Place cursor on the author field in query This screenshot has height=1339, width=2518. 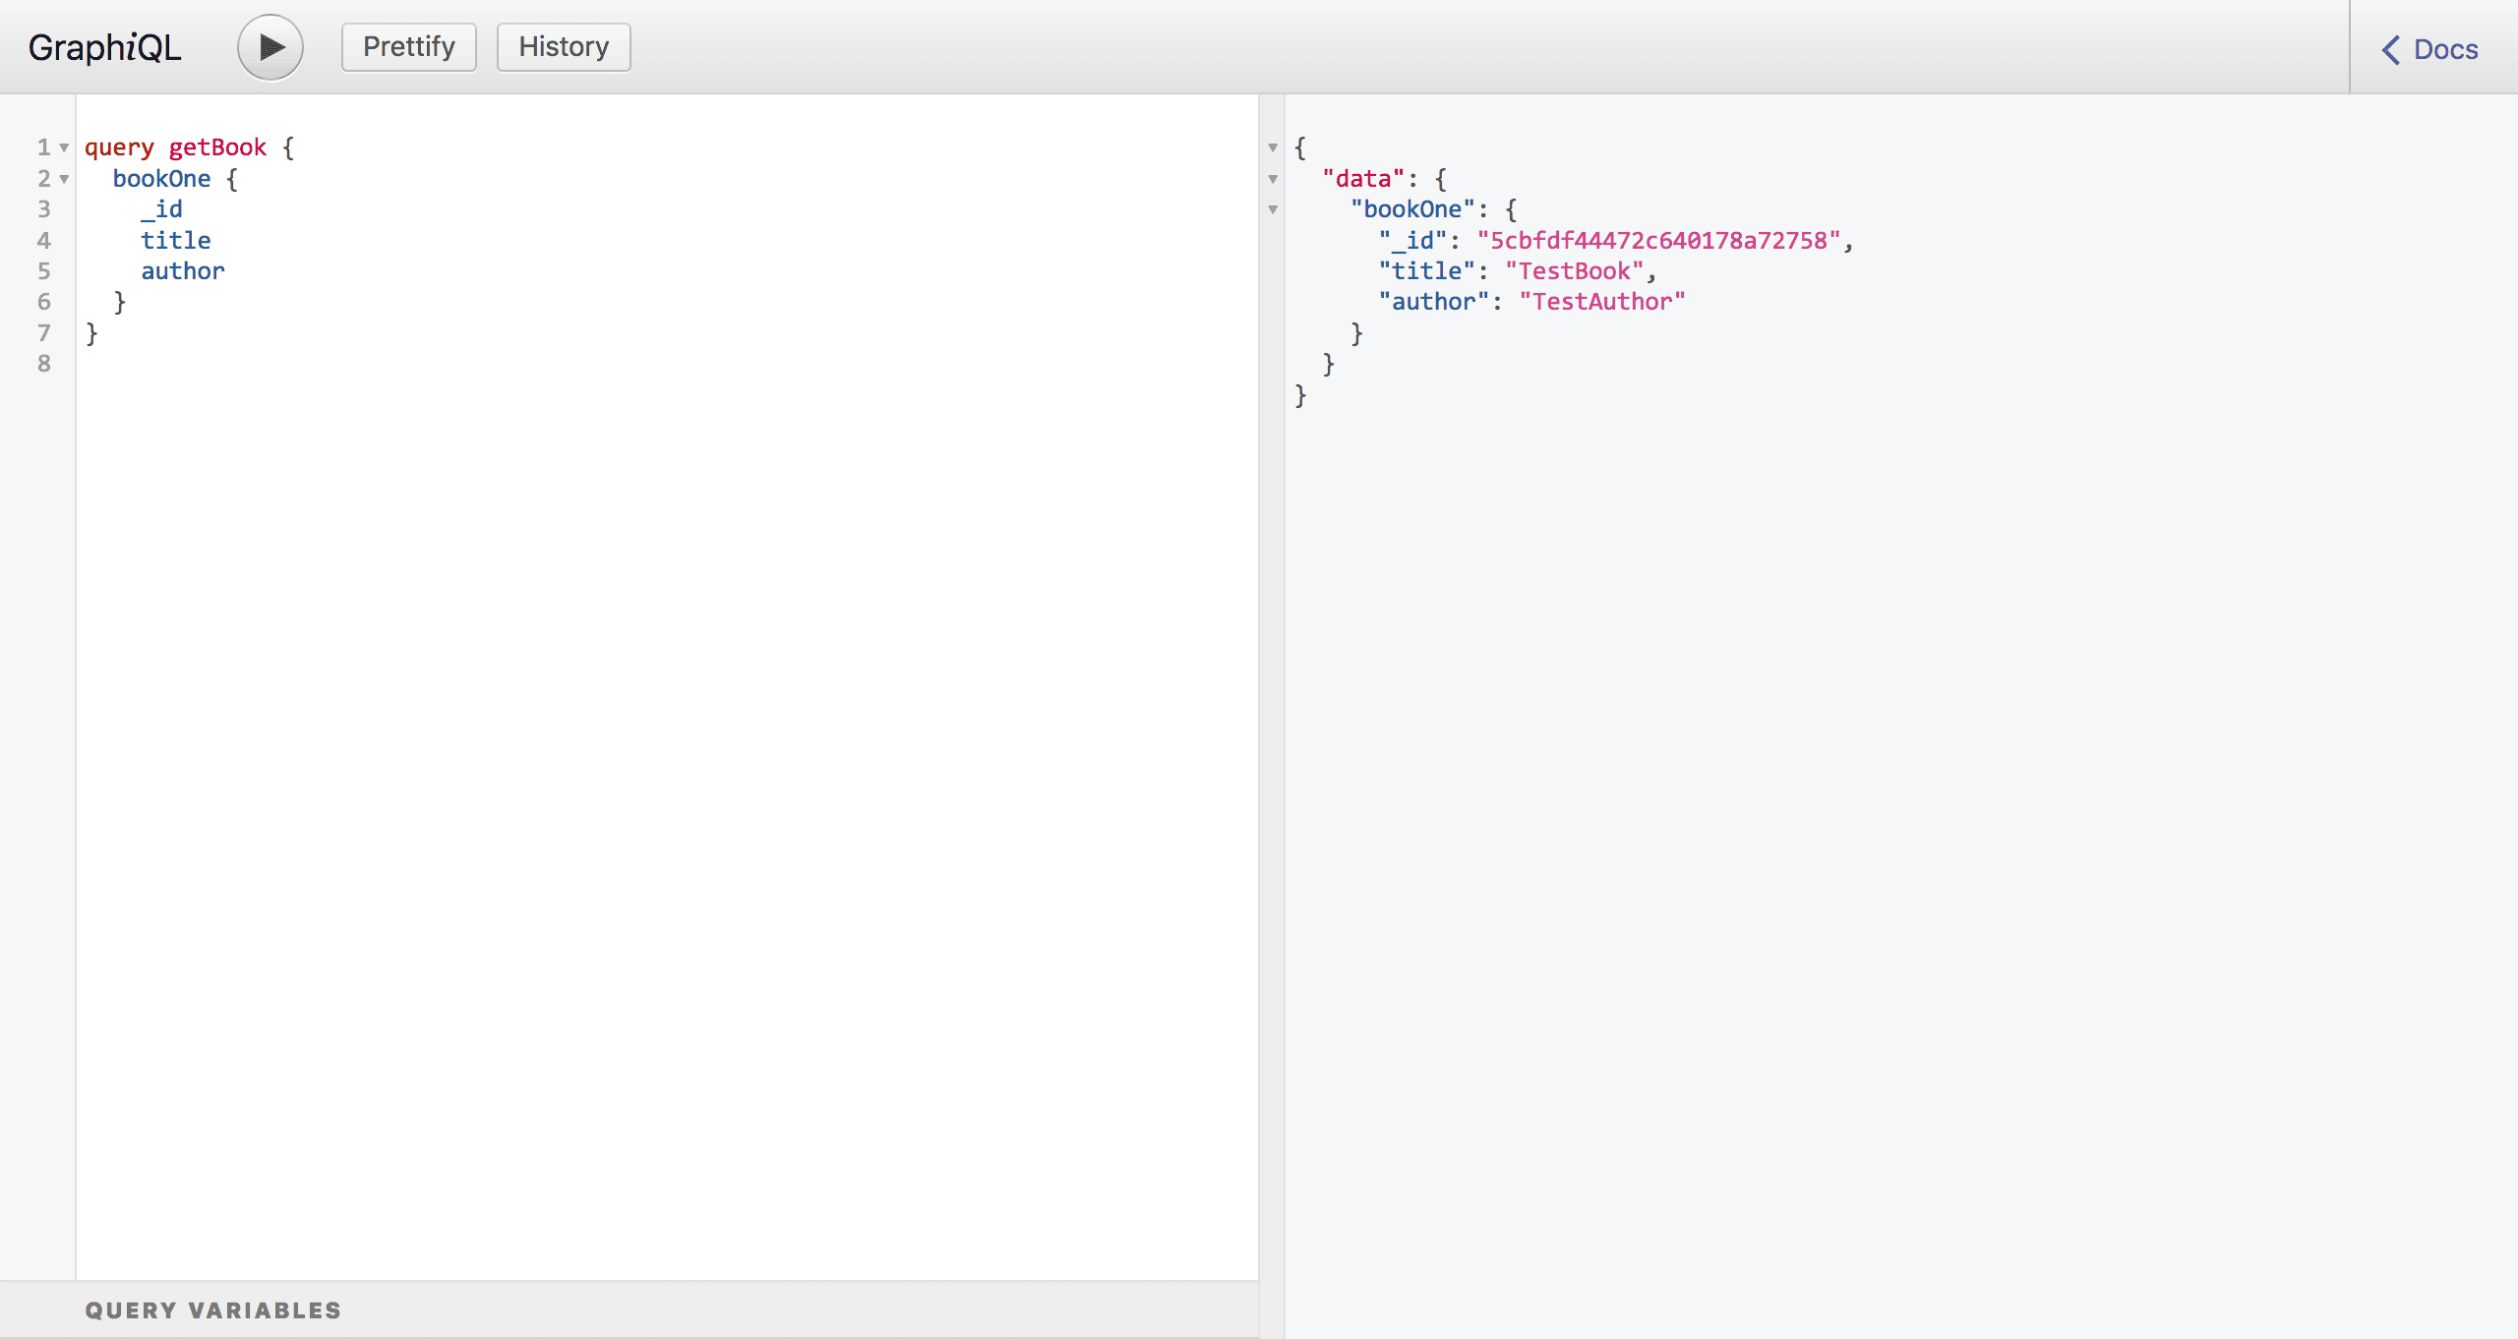click(x=182, y=271)
